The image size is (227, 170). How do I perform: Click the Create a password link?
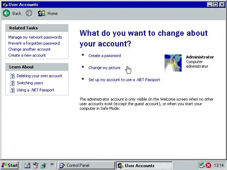(x=105, y=56)
